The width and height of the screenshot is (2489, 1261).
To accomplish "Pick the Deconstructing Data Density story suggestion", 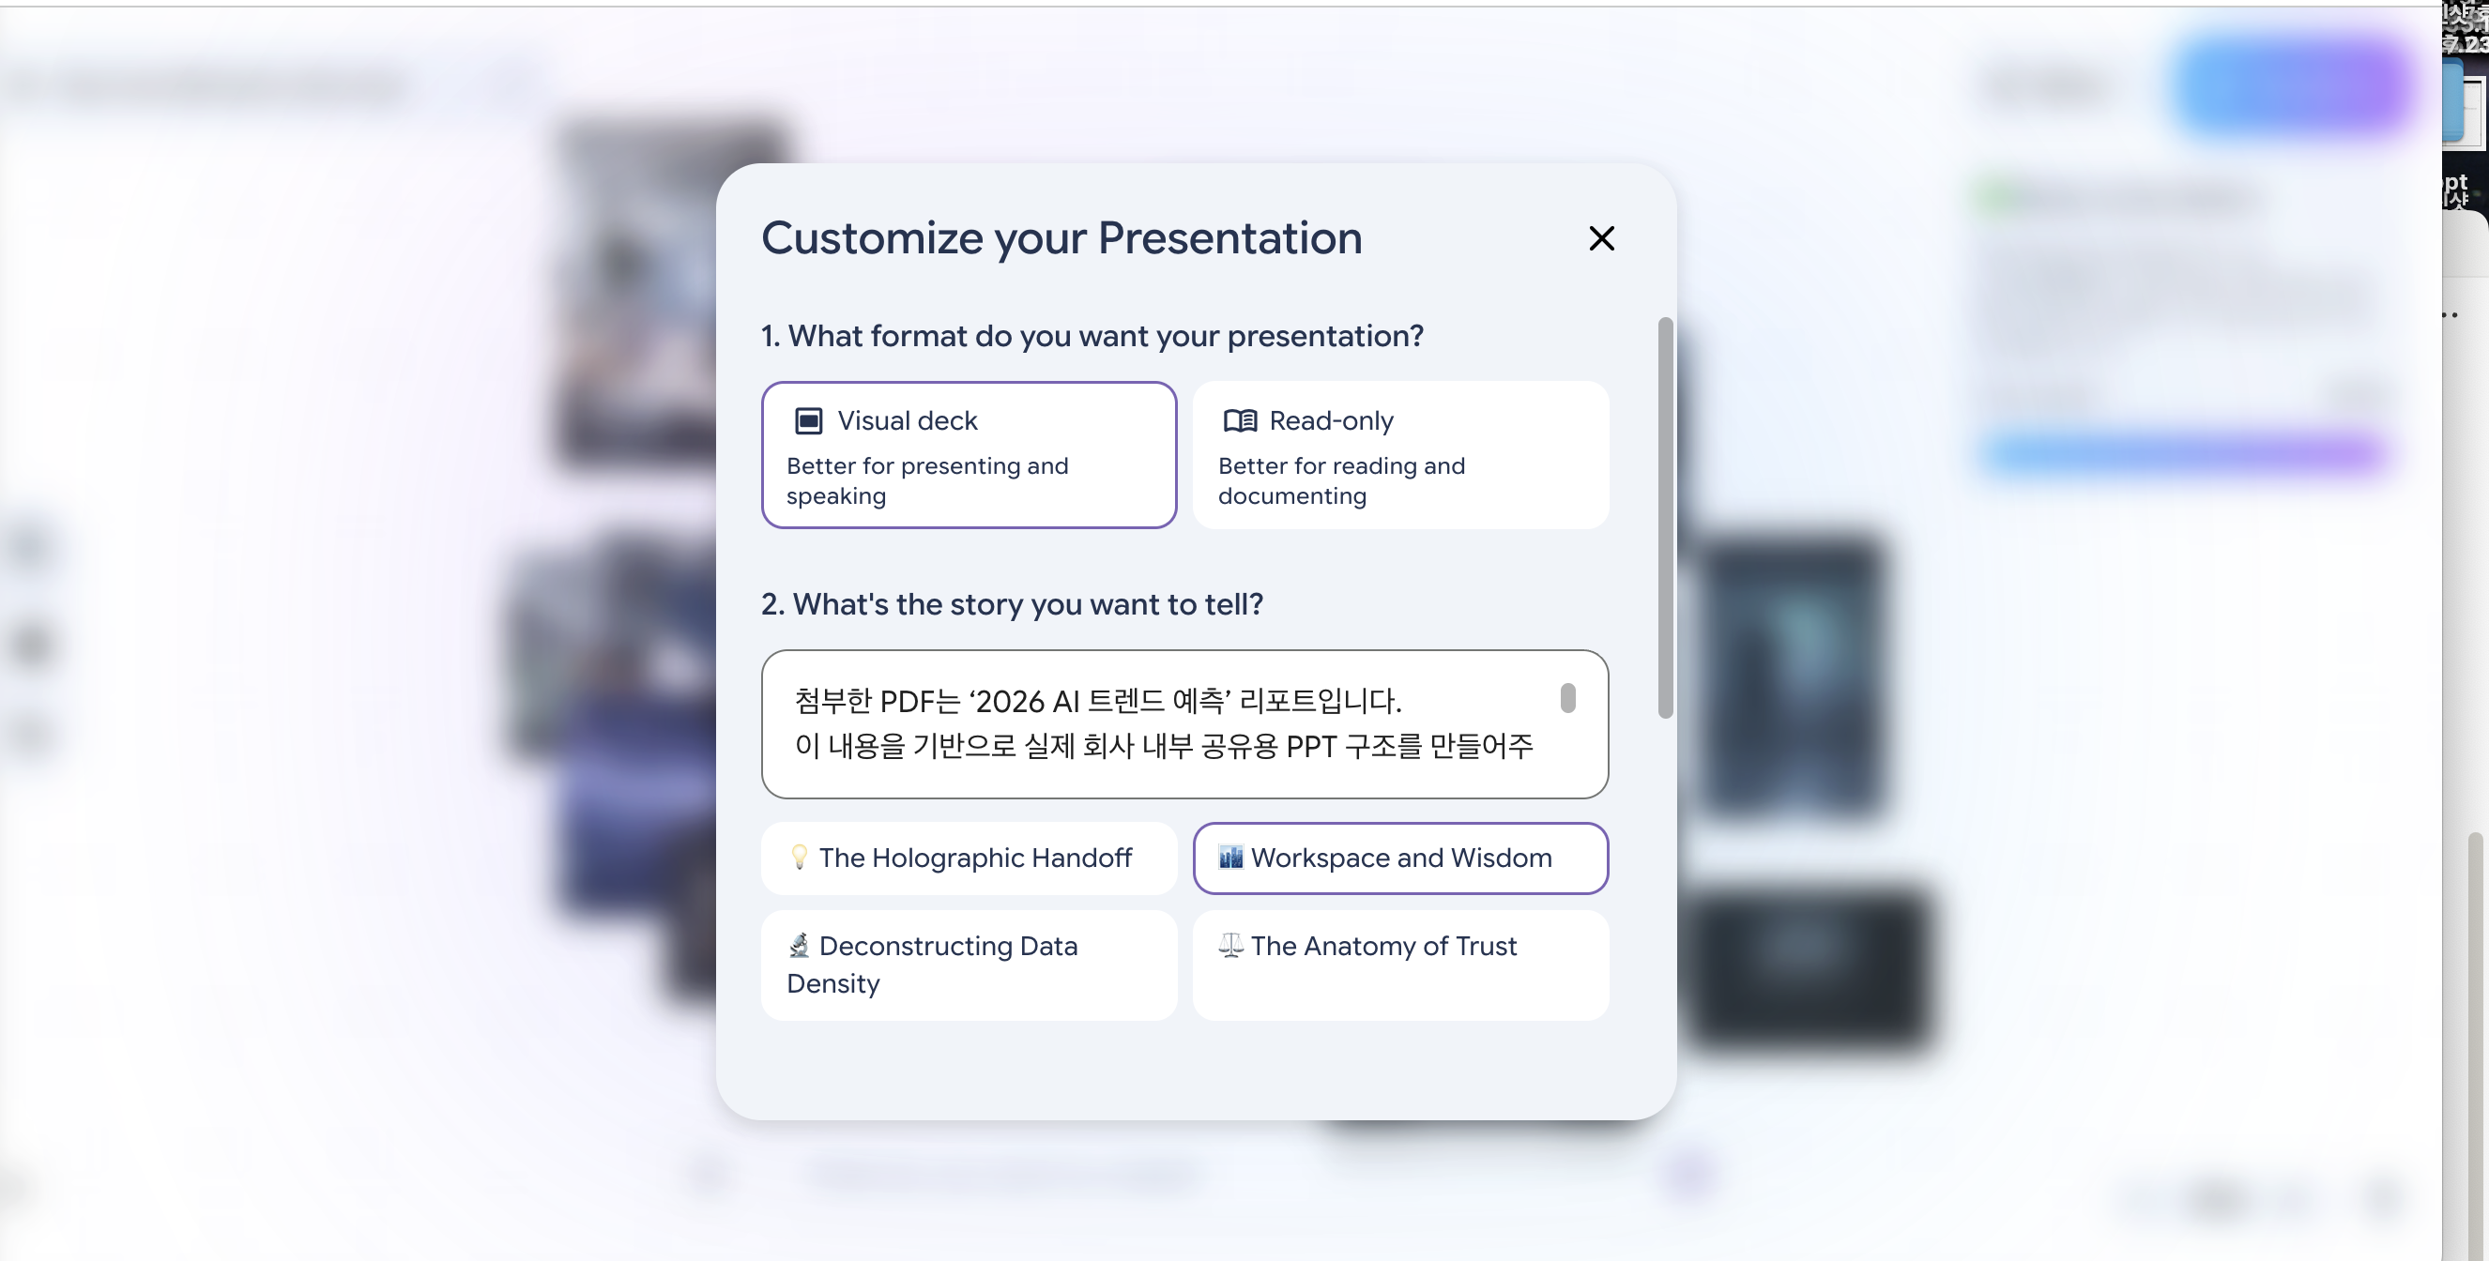I will pyautogui.click(x=969, y=965).
